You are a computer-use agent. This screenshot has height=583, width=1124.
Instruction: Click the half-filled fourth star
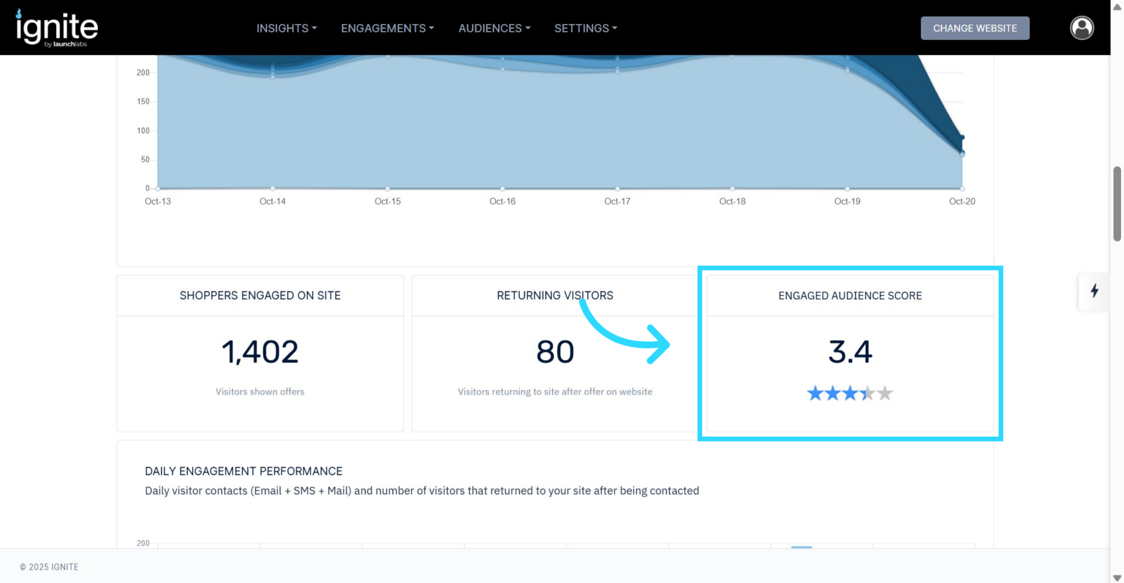867,393
